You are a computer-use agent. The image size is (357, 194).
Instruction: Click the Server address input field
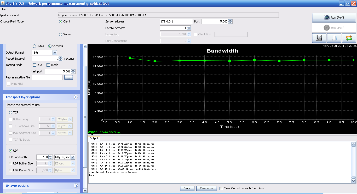pyautogui.click(x=176, y=21)
